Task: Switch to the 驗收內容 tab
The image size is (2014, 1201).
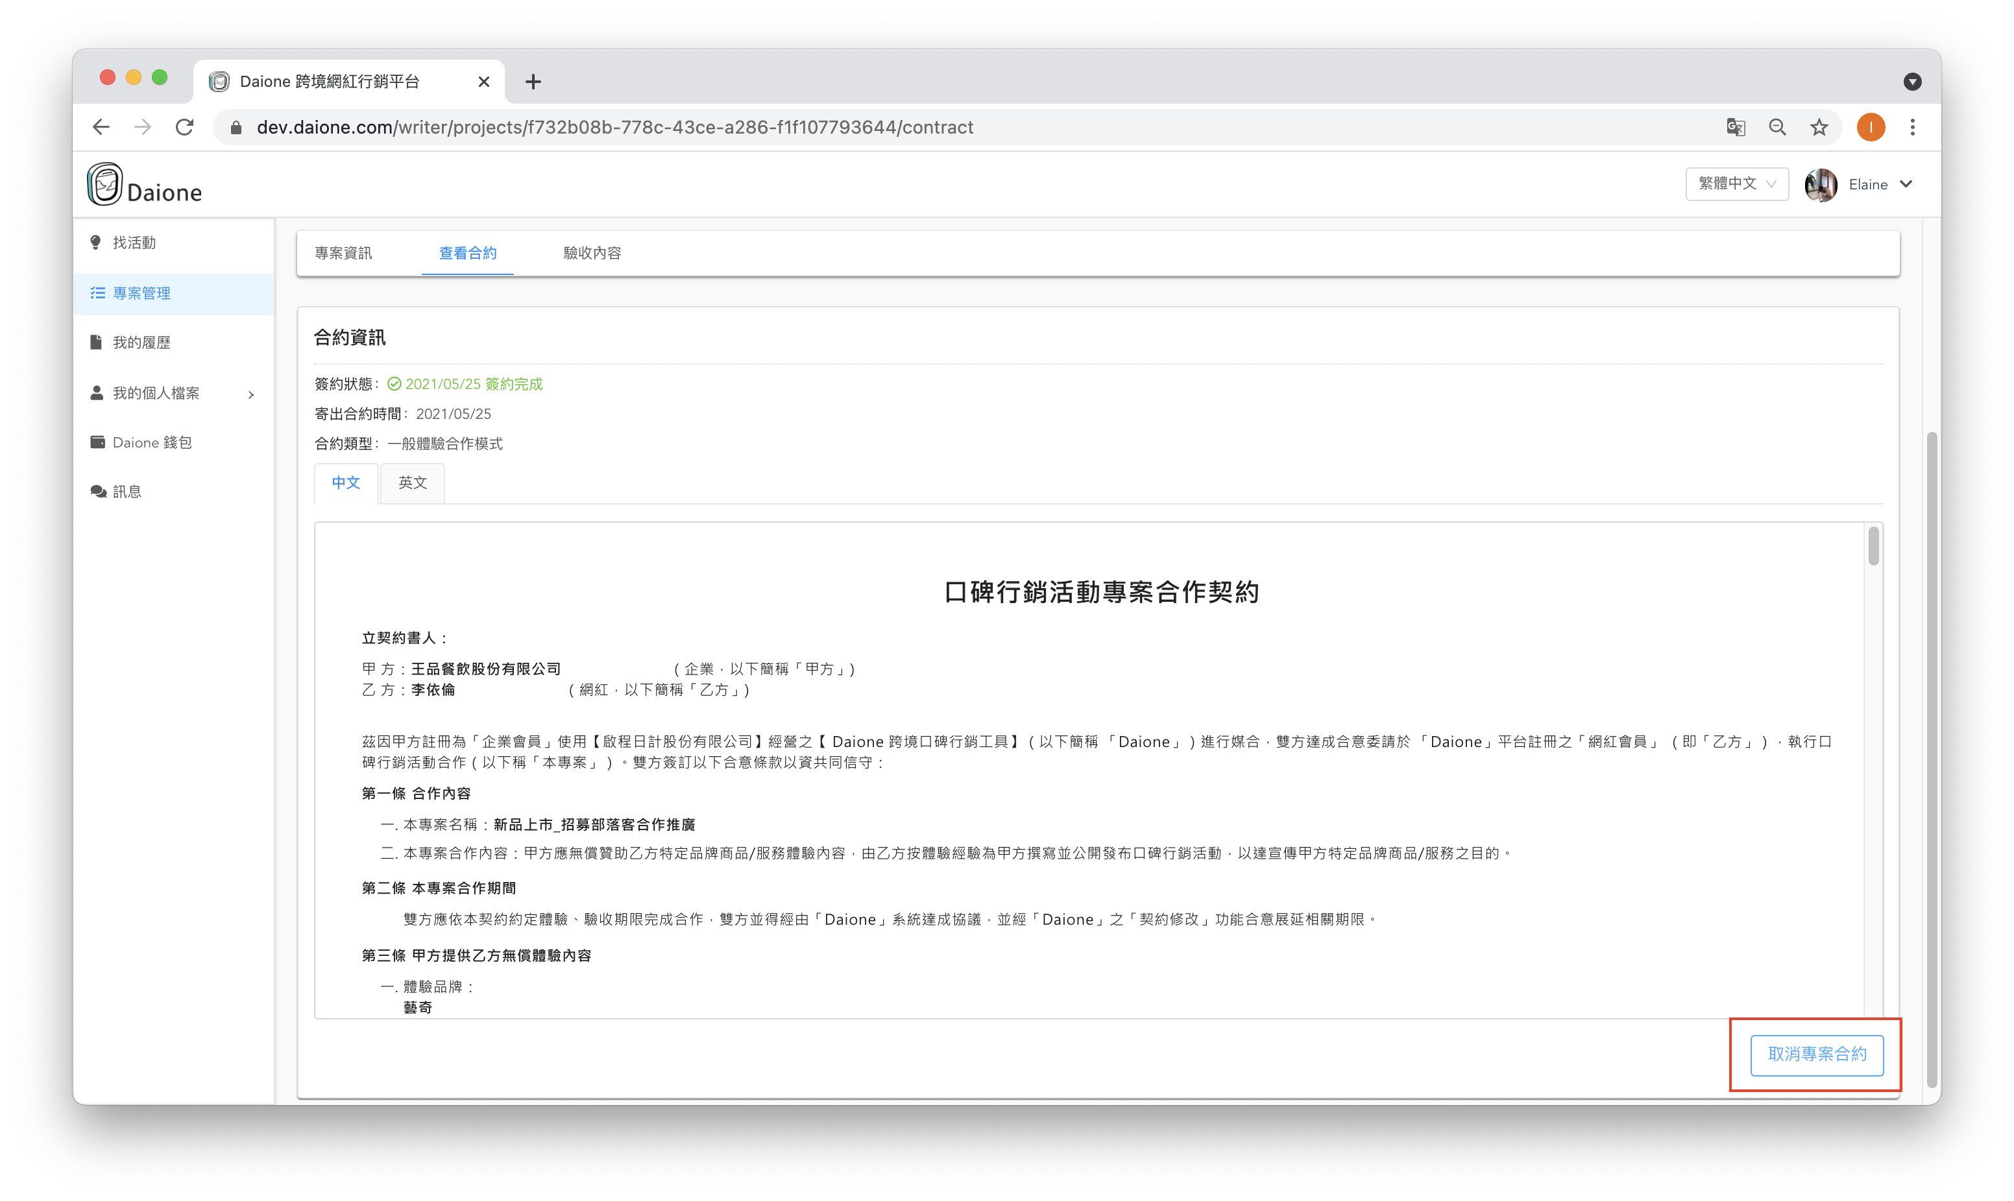Action: point(592,252)
